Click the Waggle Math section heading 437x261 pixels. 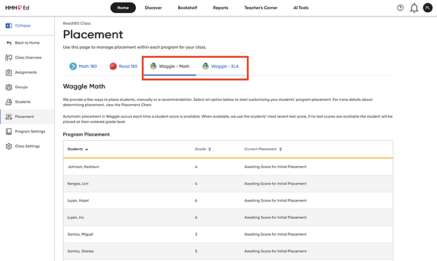(84, 87)
